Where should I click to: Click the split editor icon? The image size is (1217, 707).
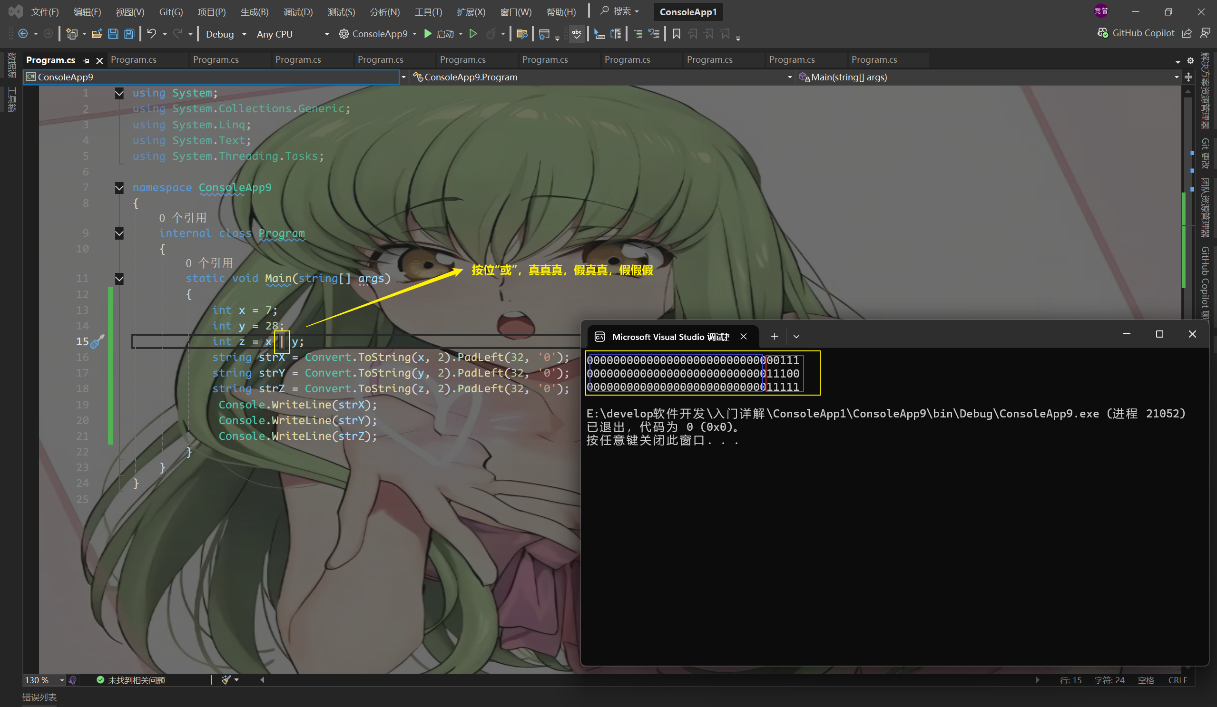[1188, 77]
